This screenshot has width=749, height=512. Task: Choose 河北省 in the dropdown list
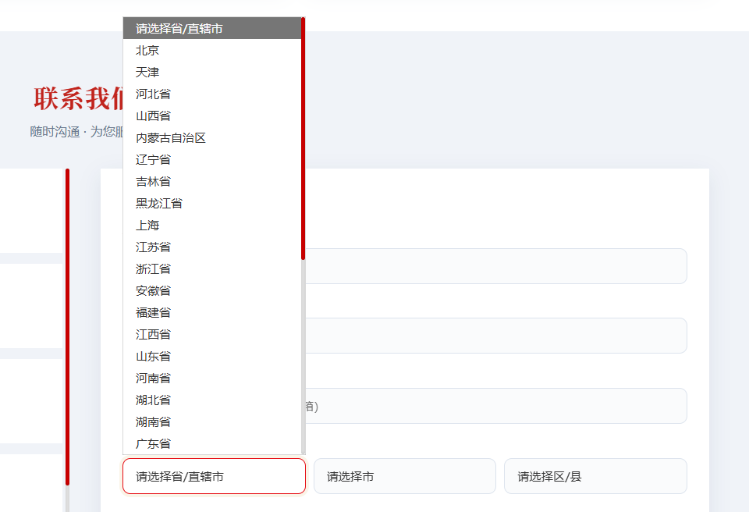(212, 94)
